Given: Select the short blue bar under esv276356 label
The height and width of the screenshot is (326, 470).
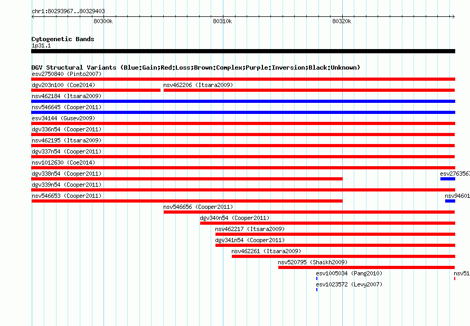Looking at the screenshot, I should coord(448,179).
